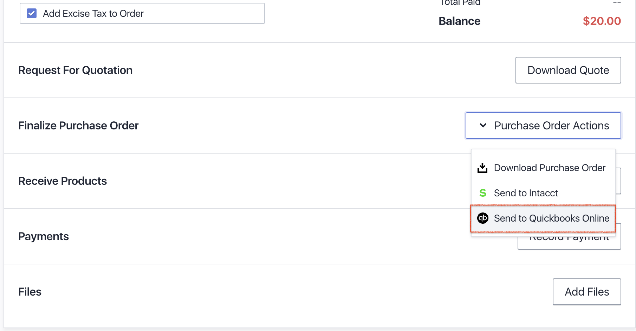Click the Request For Quotation heading

point(75,70)
